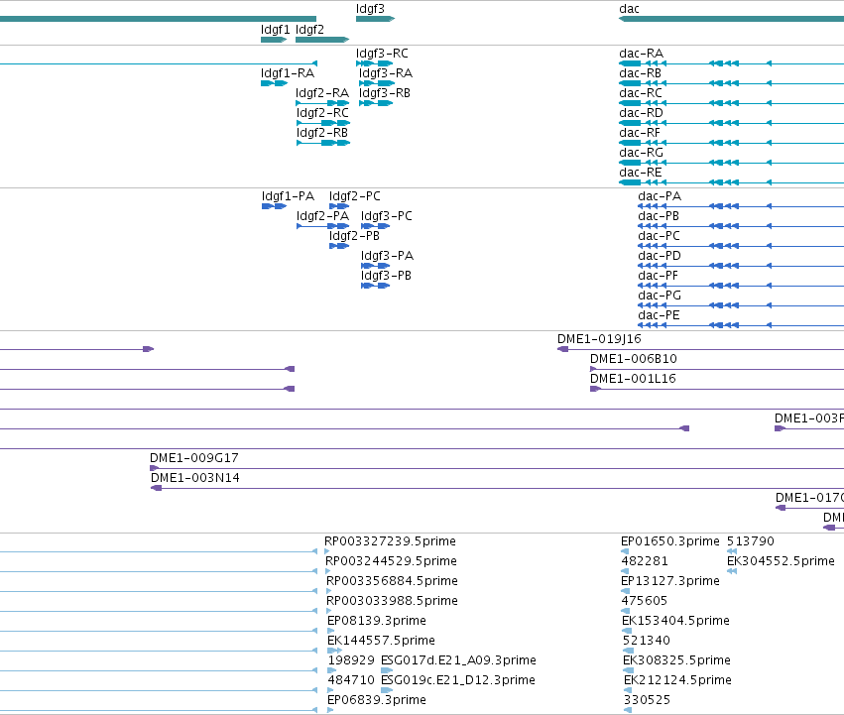Select feature EP01650.3prime
The image size is (844, 715).
[x=625, y=551]
